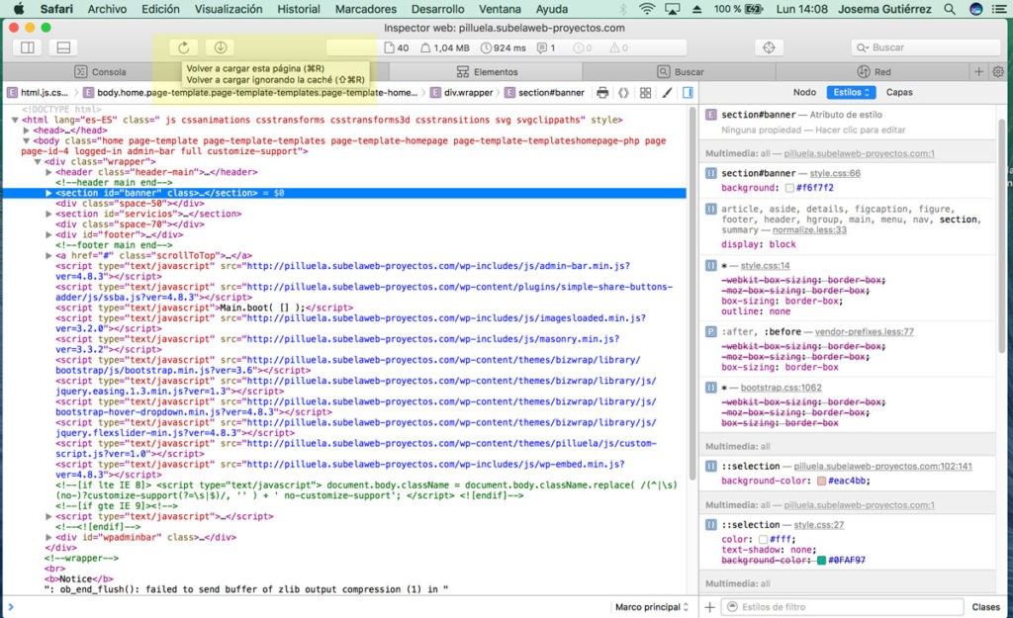The image size is (1013, 618).
Task: Open the Desarrollo menu
Action: [x=438, y=9]
